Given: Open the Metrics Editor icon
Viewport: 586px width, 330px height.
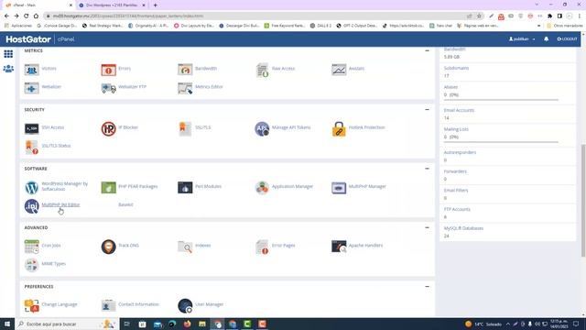Looking at the screenshot, I should tap(185, 88).
